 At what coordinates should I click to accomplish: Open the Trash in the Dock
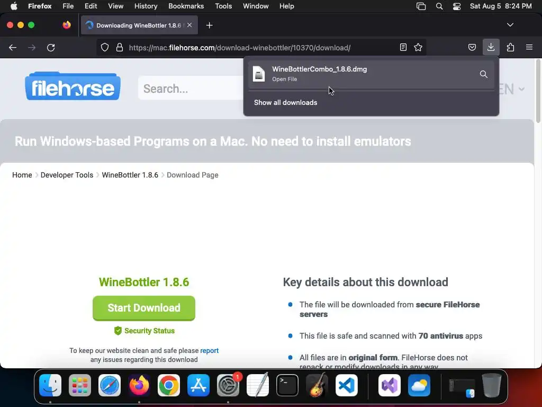[x=492, y=385]
